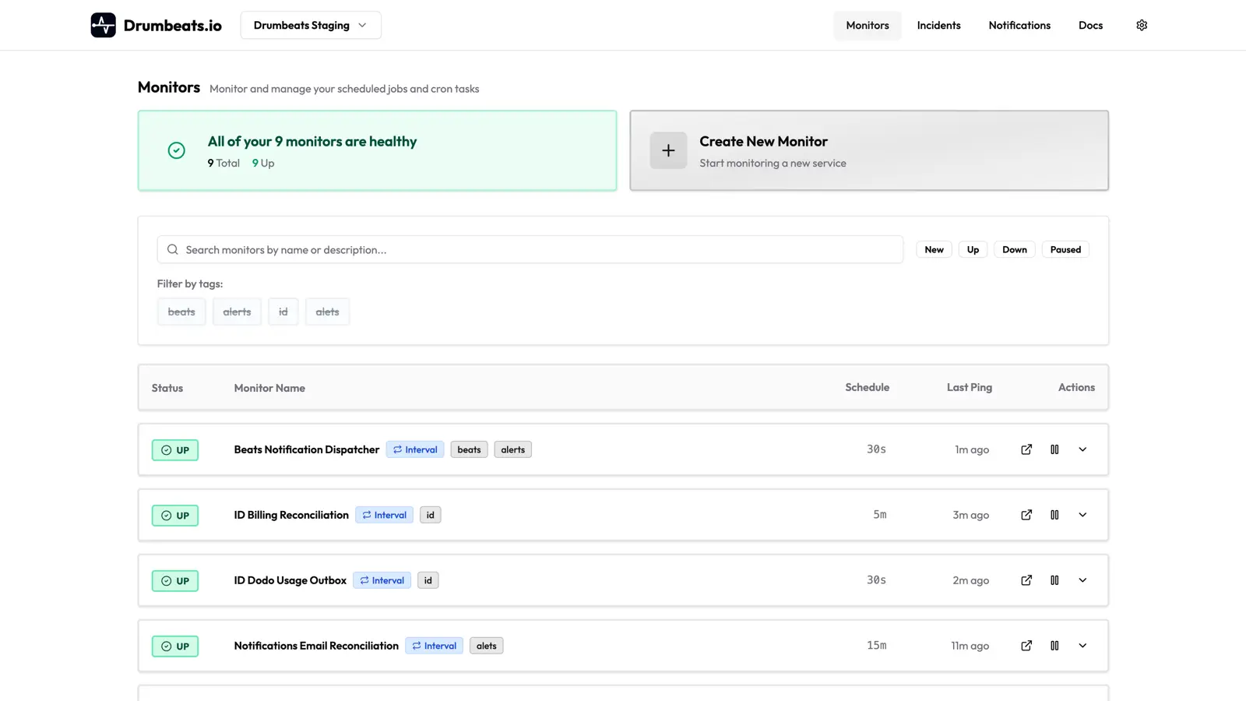Click the Last Ping column header
Image resolution: width=1246 pixels, height=701 pixels.
point(970,387)
